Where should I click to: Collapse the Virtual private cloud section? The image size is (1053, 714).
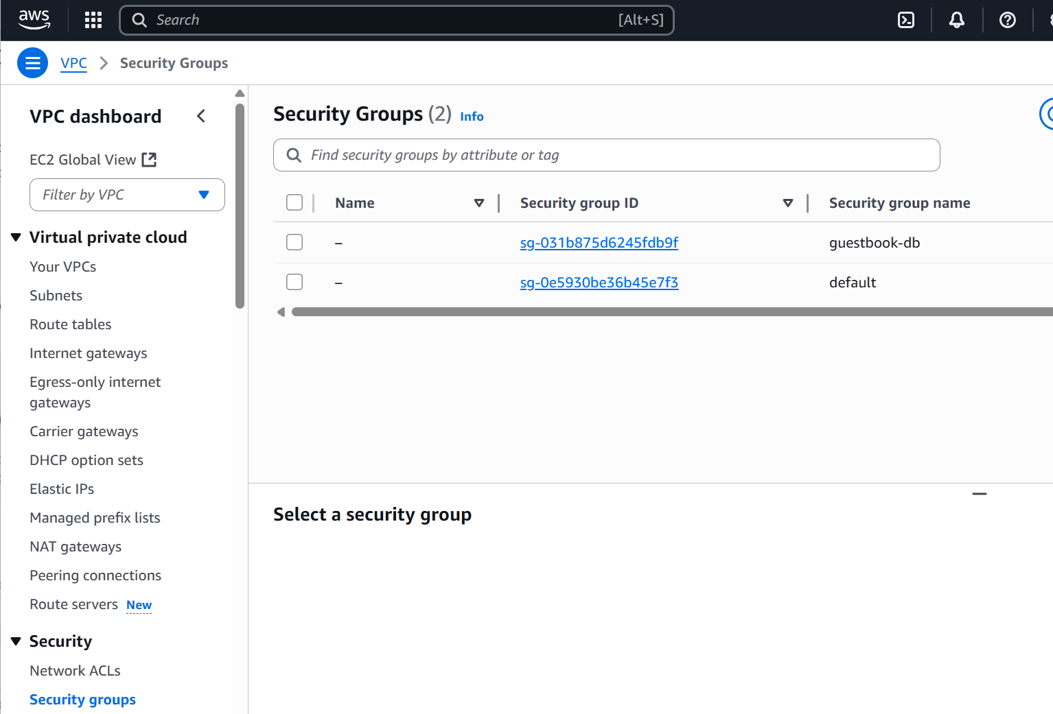click(x=16, y=237)
